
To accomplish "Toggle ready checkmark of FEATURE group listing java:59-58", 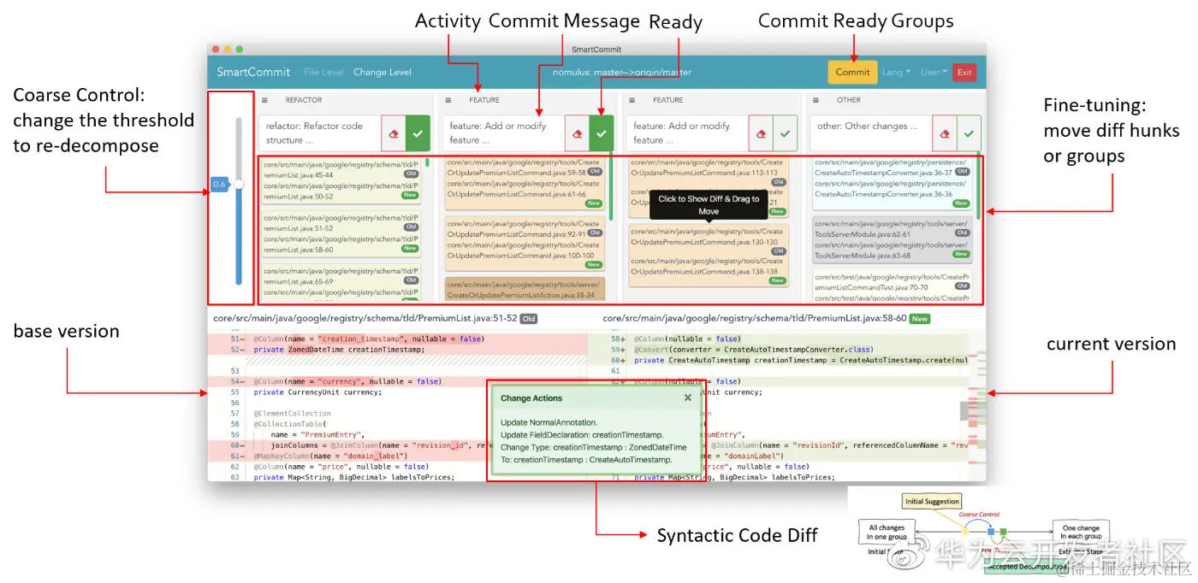I will point(601,133).
